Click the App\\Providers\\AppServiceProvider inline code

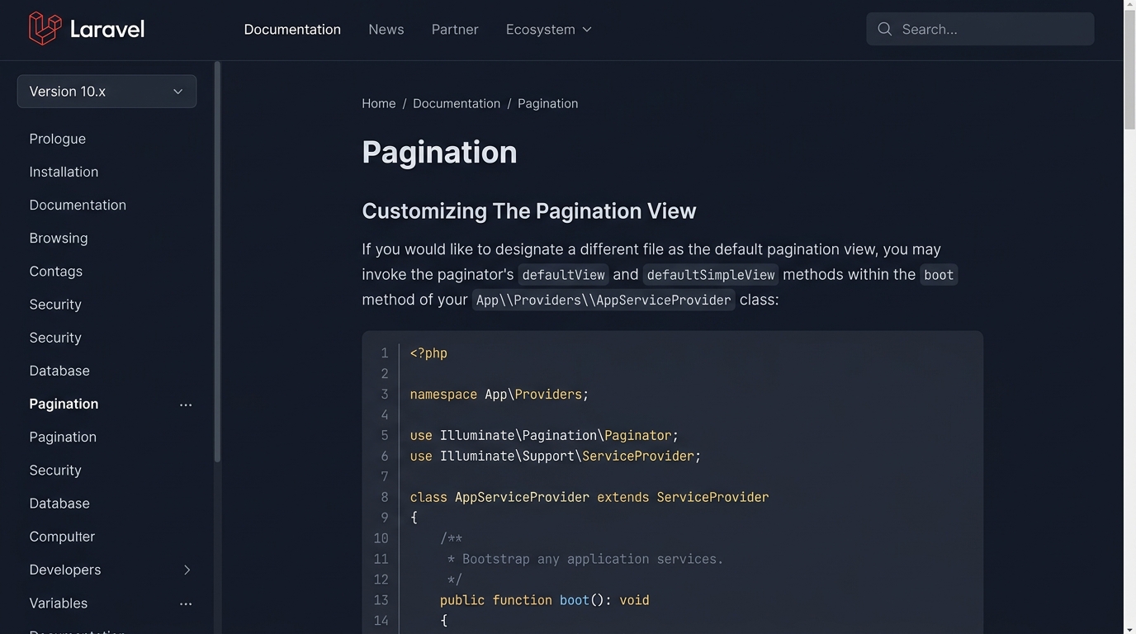pos(603,300)
